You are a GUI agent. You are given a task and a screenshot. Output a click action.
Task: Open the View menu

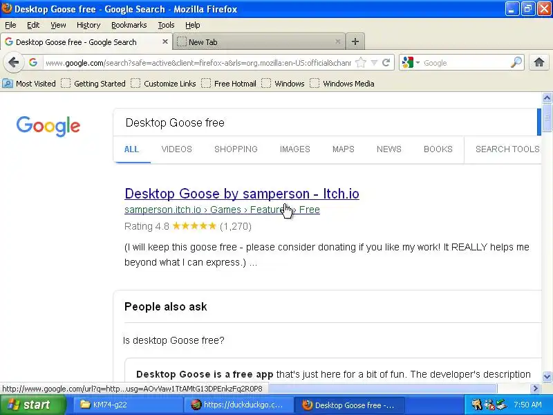58,25
